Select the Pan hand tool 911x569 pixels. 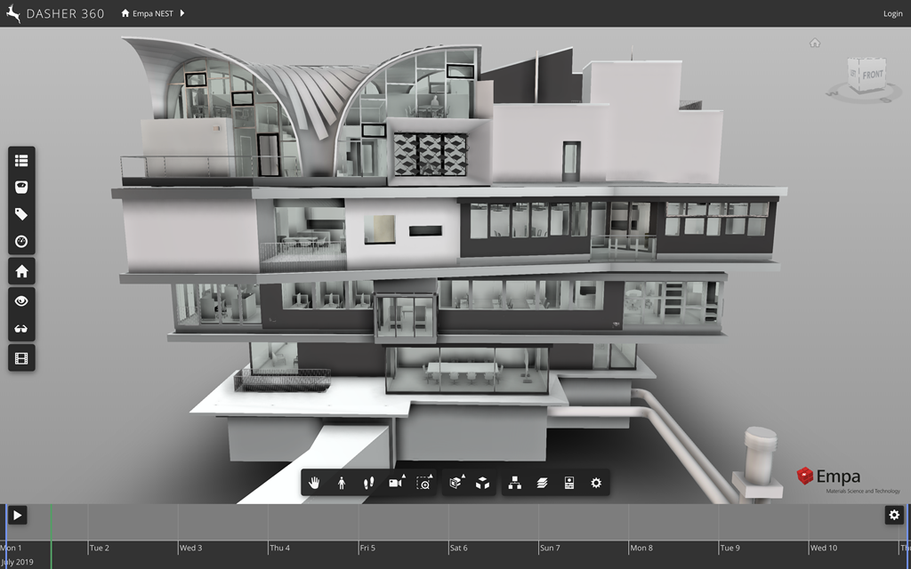pyautogui.click(x=314, y=483)
